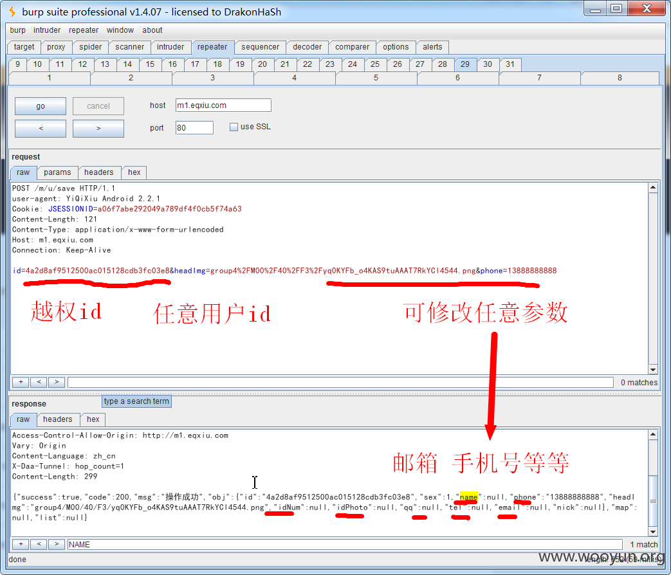Maximize the Burp Suite window
The width and height of the screenshot is (671, 575).
point(616,8)
